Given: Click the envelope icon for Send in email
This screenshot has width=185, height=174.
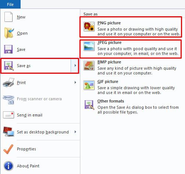Looking at the screenshot, I should (8, 115).
